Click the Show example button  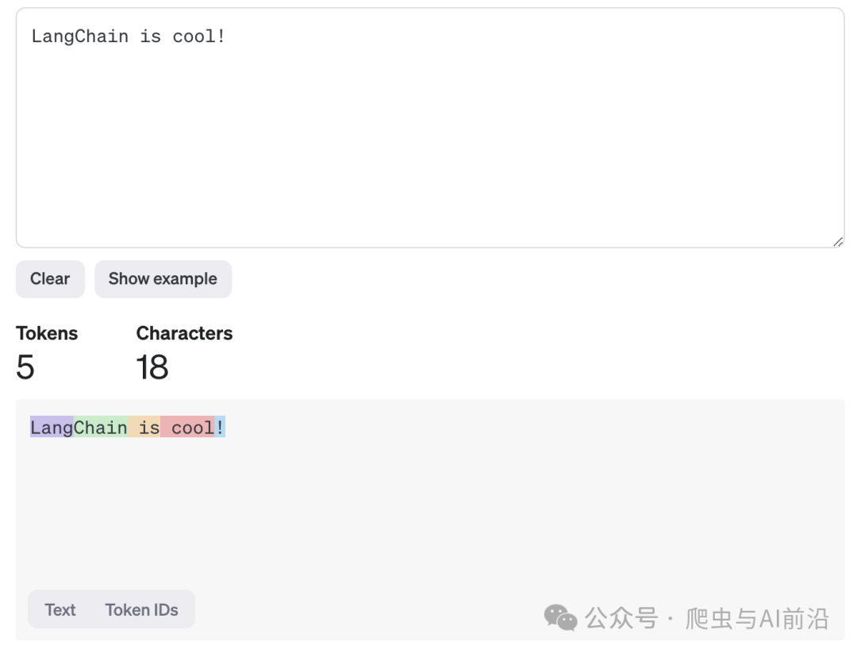click(x=163, y=279)
